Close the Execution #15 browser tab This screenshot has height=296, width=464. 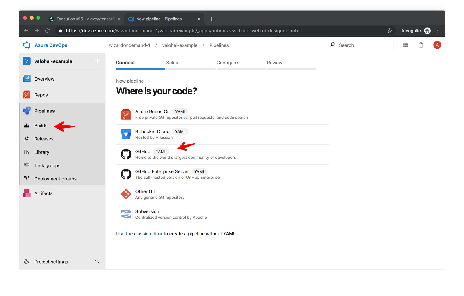[119, 19]
